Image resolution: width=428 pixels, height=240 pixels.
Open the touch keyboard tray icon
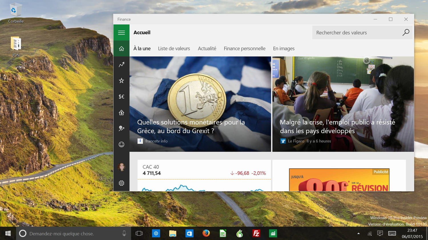pyautogui.click(x=392, y=233)
